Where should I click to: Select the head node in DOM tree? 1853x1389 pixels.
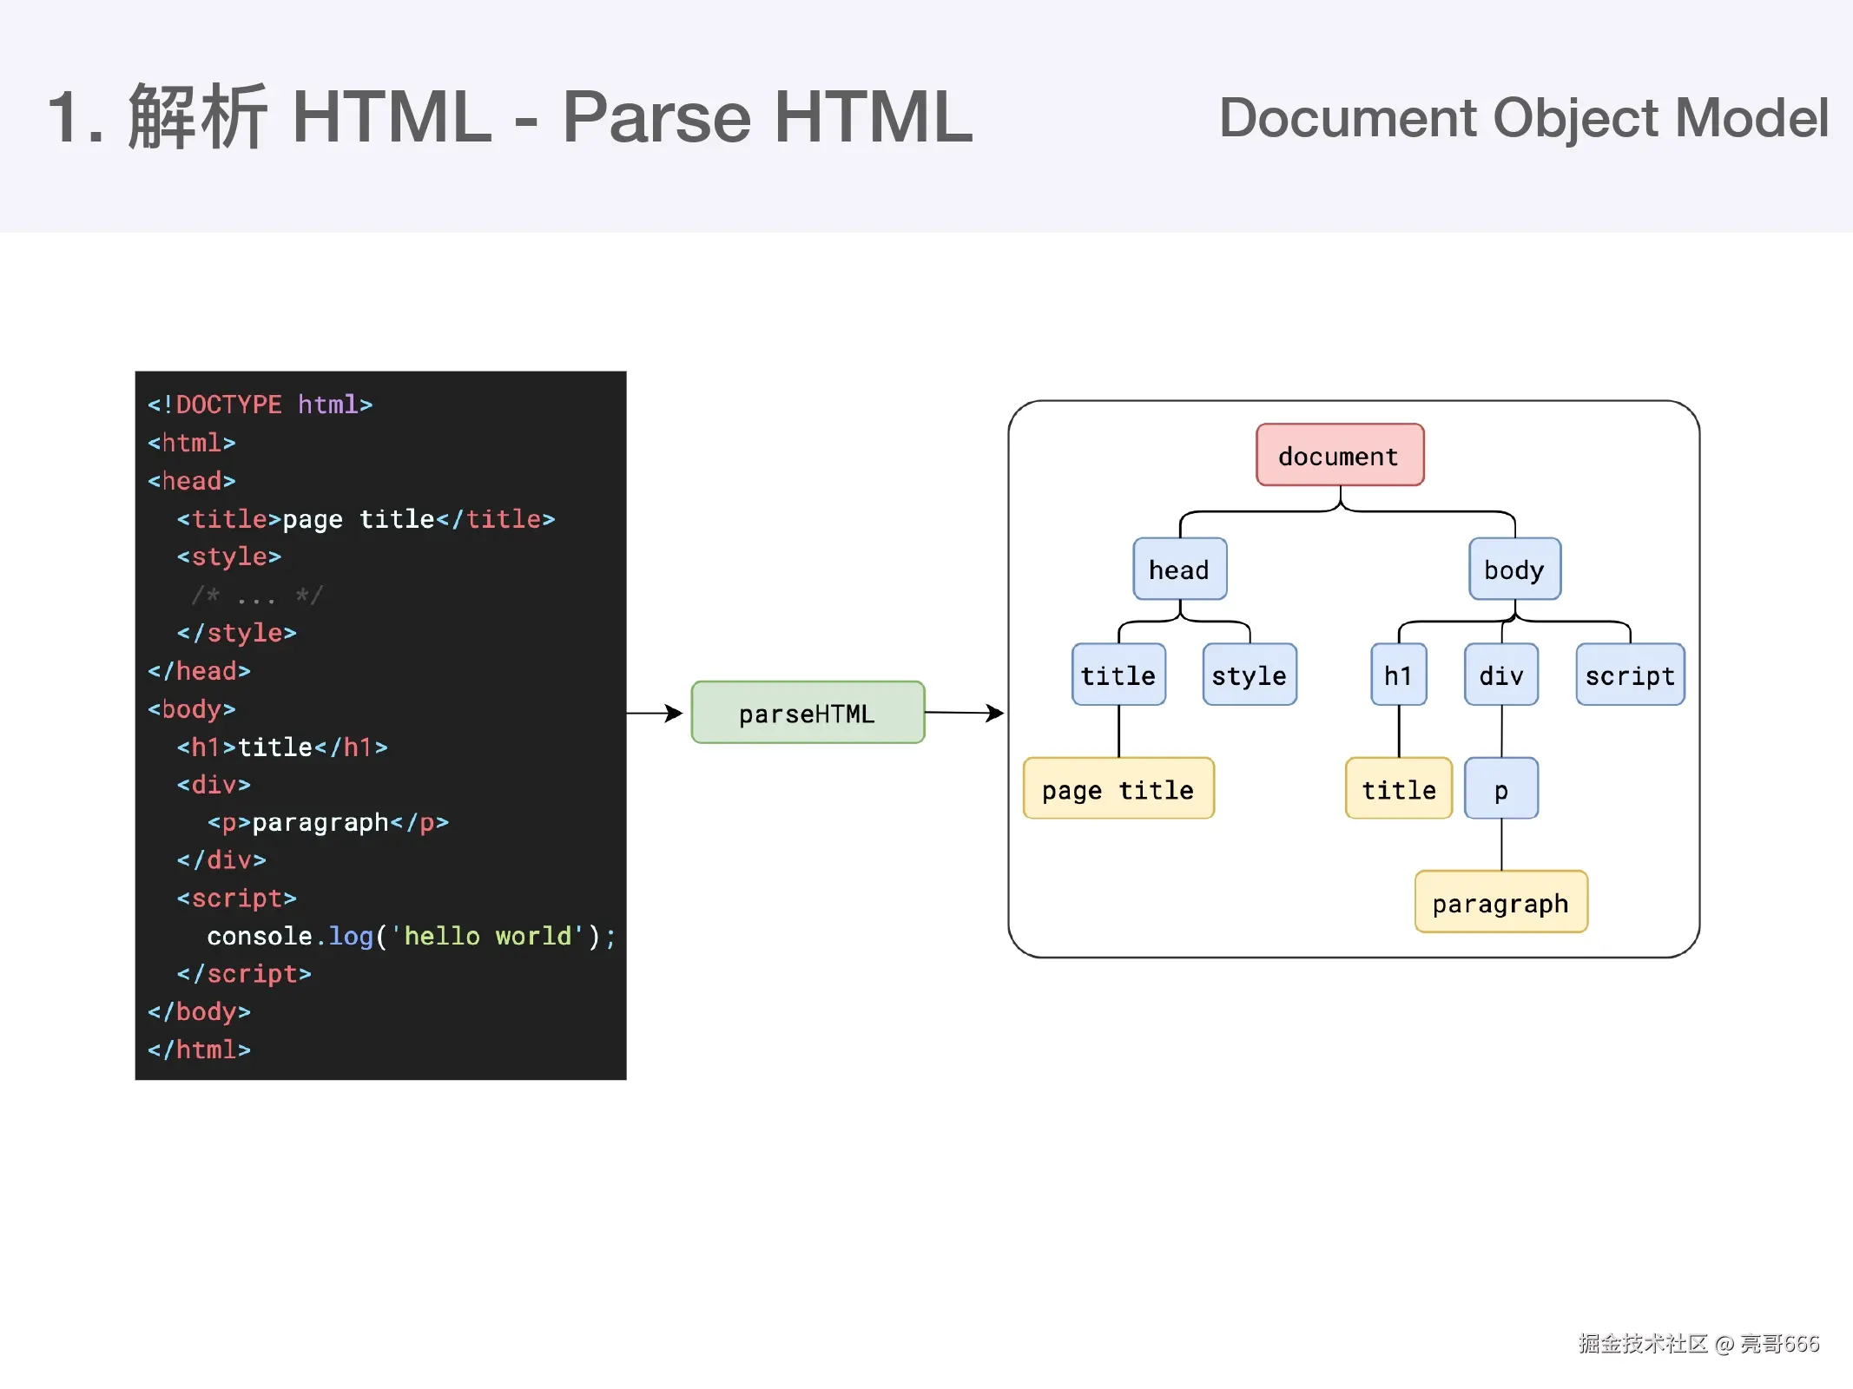[x=1179, y=569]
